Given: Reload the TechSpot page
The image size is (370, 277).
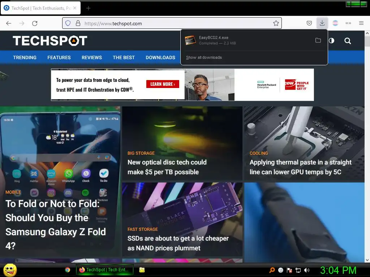Looking at the screenshot, I should (35, 23).
